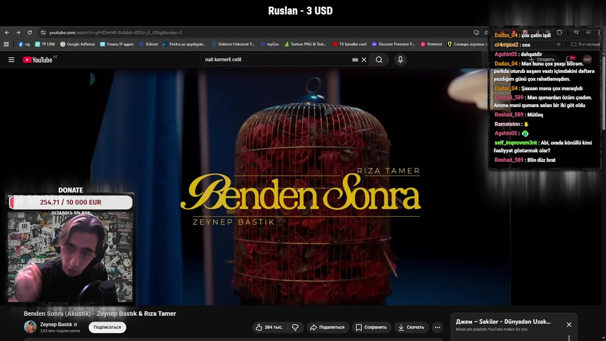The image size is (606, 341).
Task: Open the TV kanallar canli bookmark
Action: click(x=350, y=44)
